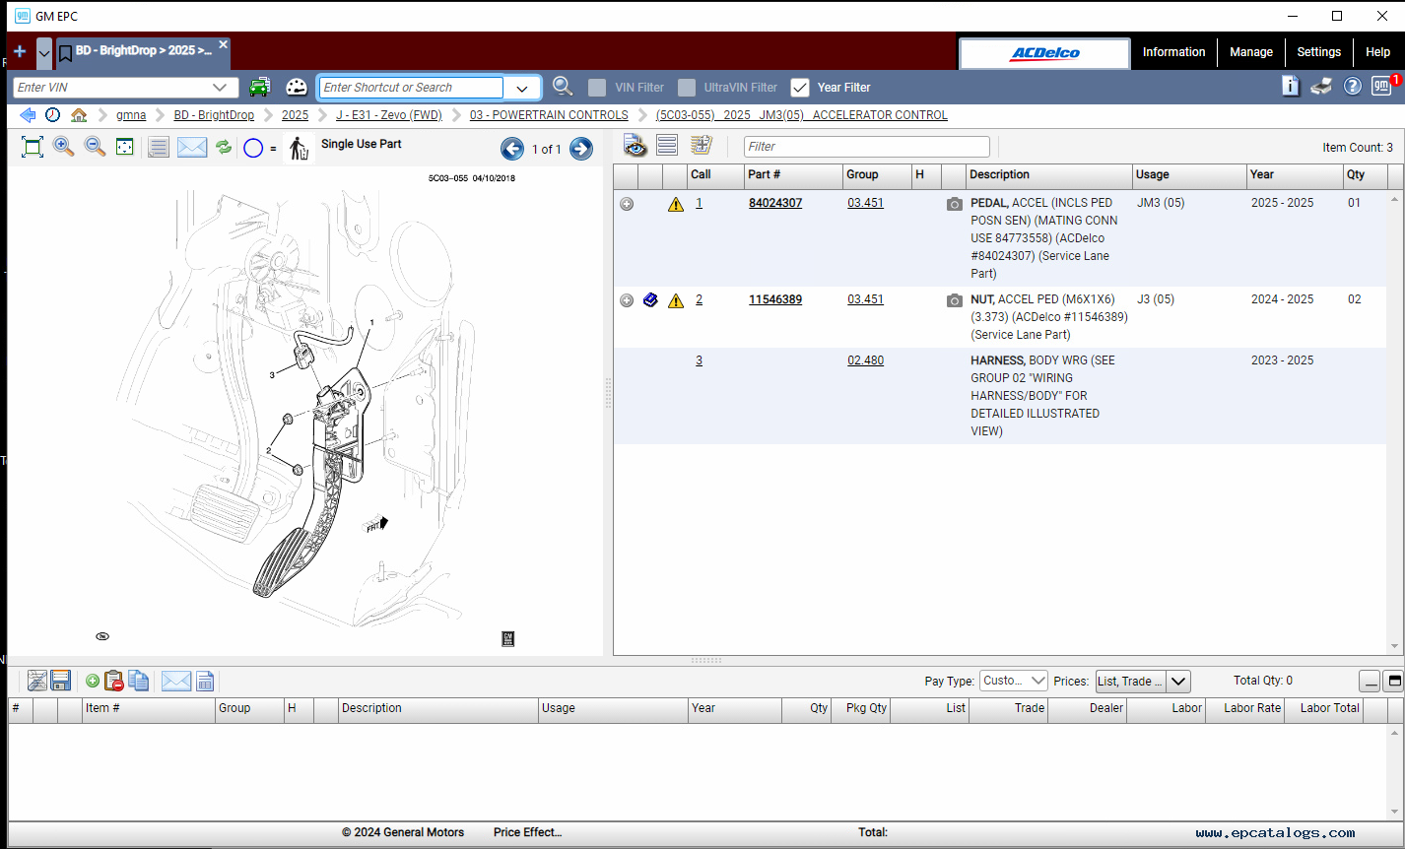Click the information 'i' icon top right

[1291, 86]
